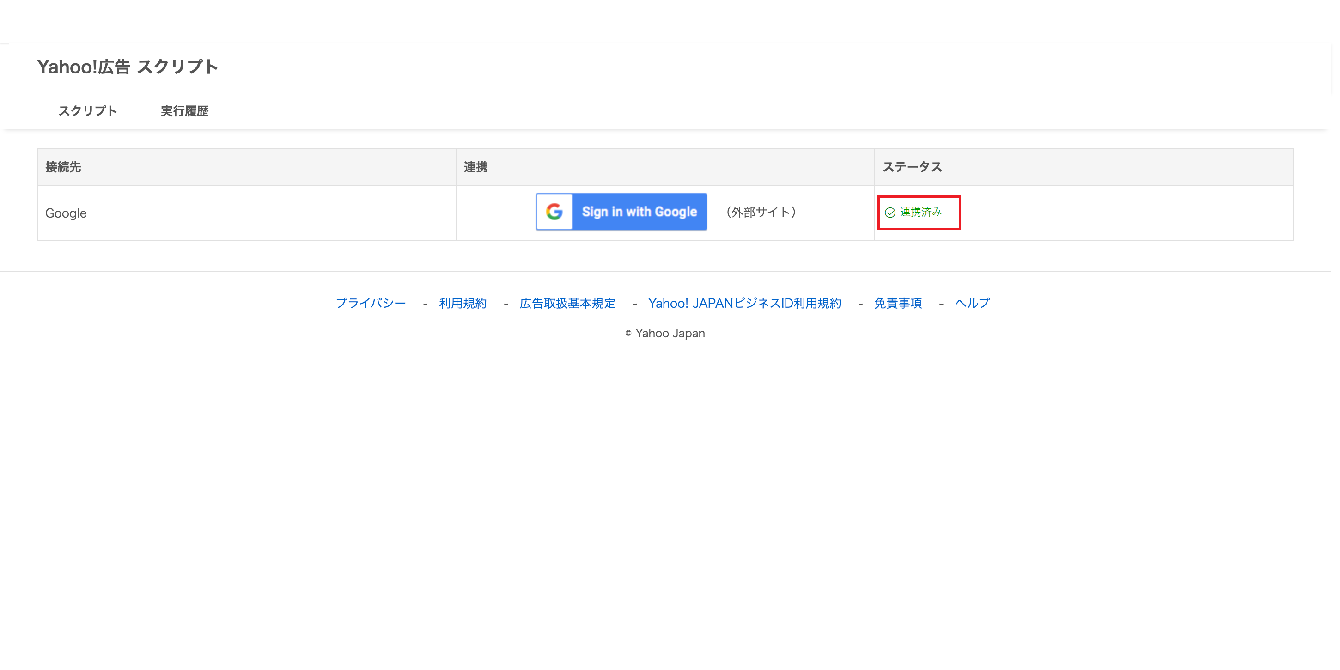Open the 広告取扱基本規定 link
The image size is (1340, 670).
[567, 303]
